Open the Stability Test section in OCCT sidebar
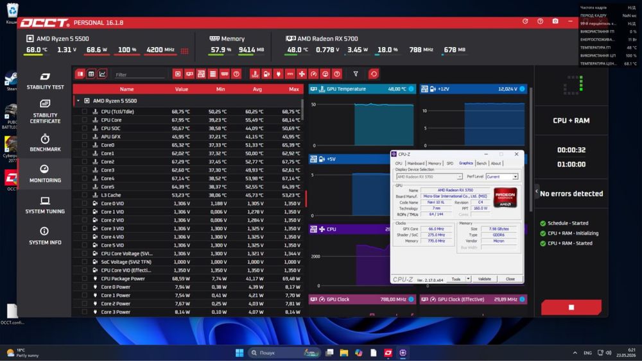Viewport: 642px width, 361px height. click(45, 81)
